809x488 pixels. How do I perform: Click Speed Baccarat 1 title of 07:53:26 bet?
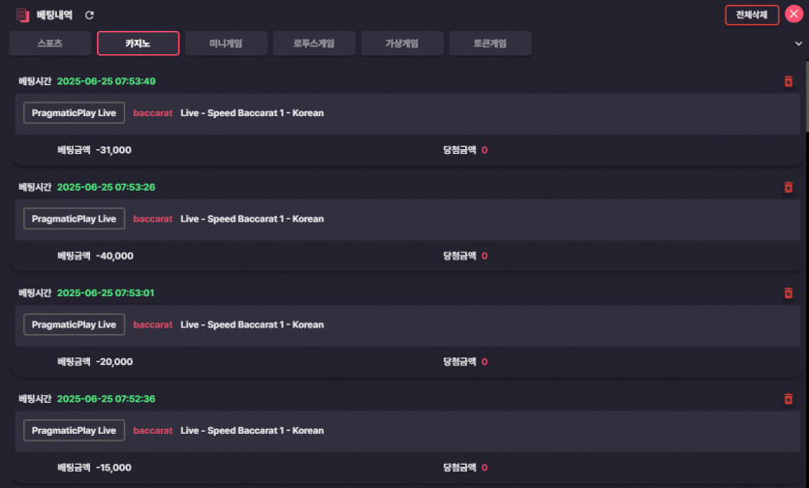[252, 219]
